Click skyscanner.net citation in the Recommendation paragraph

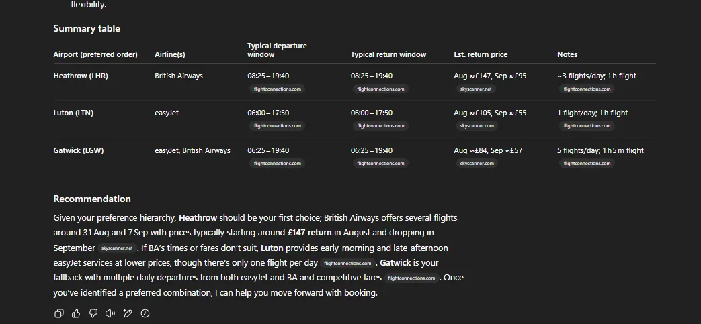117,248
